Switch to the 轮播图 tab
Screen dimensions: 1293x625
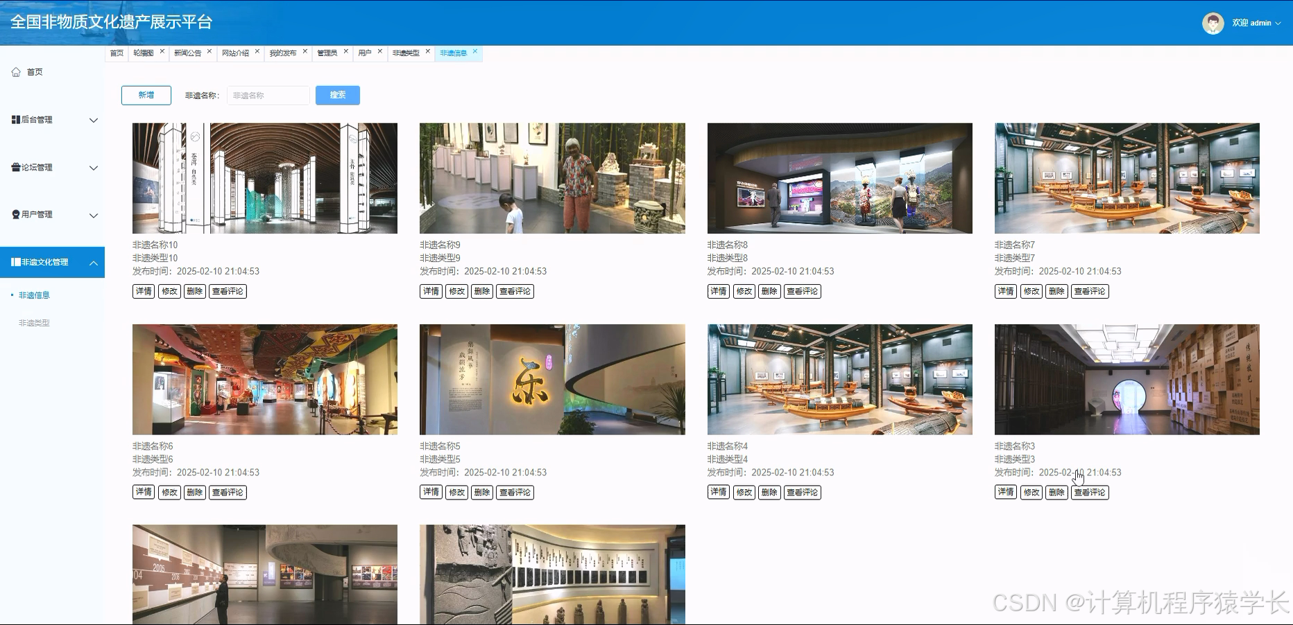[144, 53]
